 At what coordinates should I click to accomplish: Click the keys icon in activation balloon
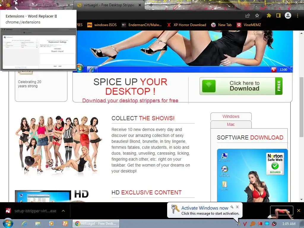[x=175, y=209]
